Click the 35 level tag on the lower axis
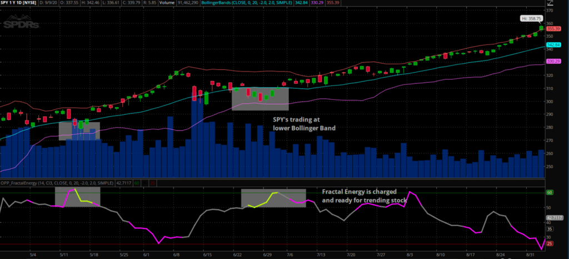The image size is (569, 259). [550, 229]
